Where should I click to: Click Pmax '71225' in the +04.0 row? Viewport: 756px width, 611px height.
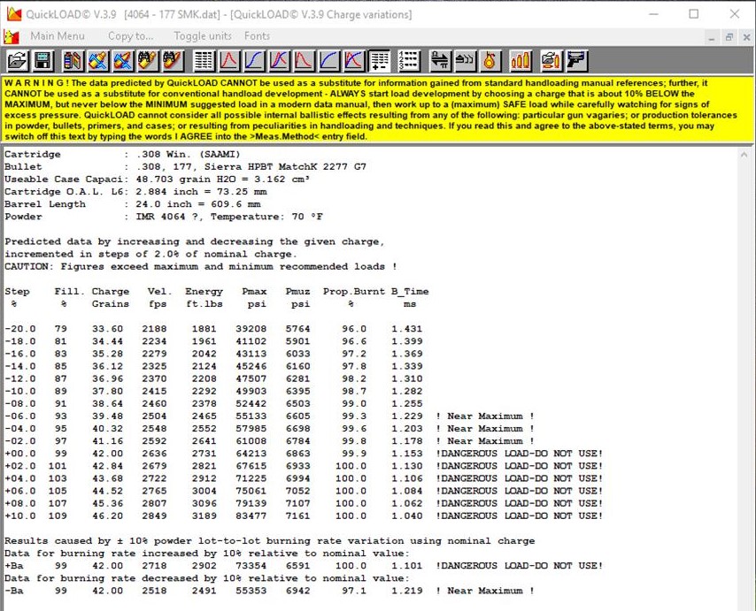coord(251,478)
